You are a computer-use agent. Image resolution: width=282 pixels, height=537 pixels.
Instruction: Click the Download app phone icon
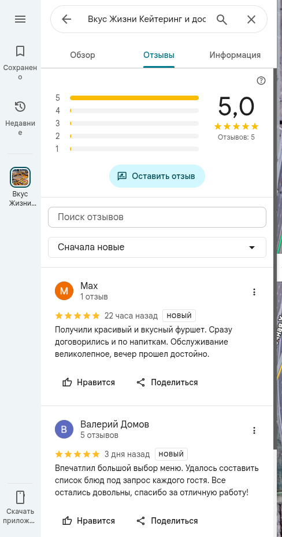[20, 497]
